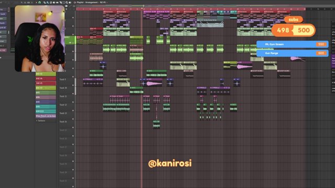
Task: Select the Paint brush tool
Action: click(x=48, y=3)
